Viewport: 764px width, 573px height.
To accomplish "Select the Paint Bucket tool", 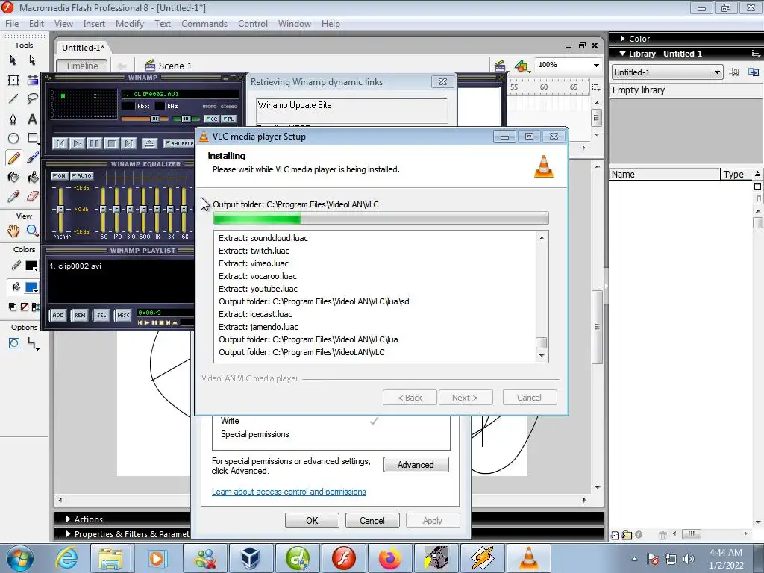I will tap(32, 177).
